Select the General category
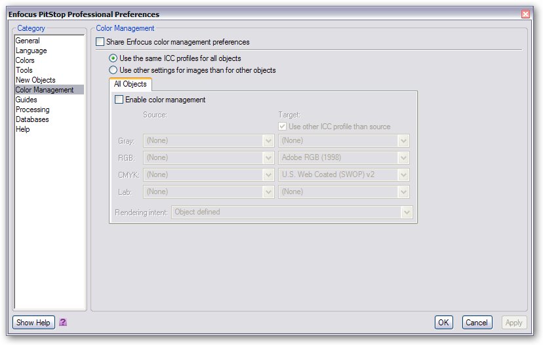The image size is (543, 345). coord(49,41)
